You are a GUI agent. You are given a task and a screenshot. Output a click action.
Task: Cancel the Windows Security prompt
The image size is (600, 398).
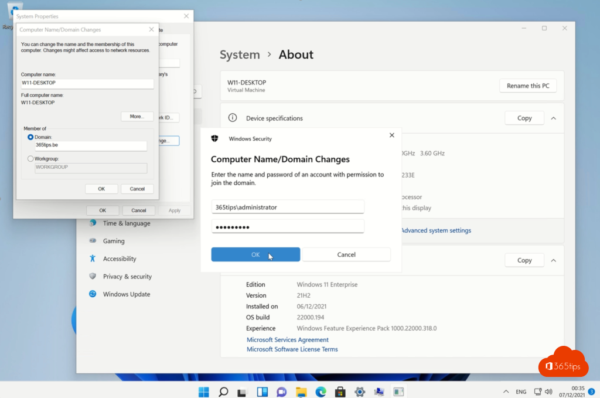coord(346,254)
